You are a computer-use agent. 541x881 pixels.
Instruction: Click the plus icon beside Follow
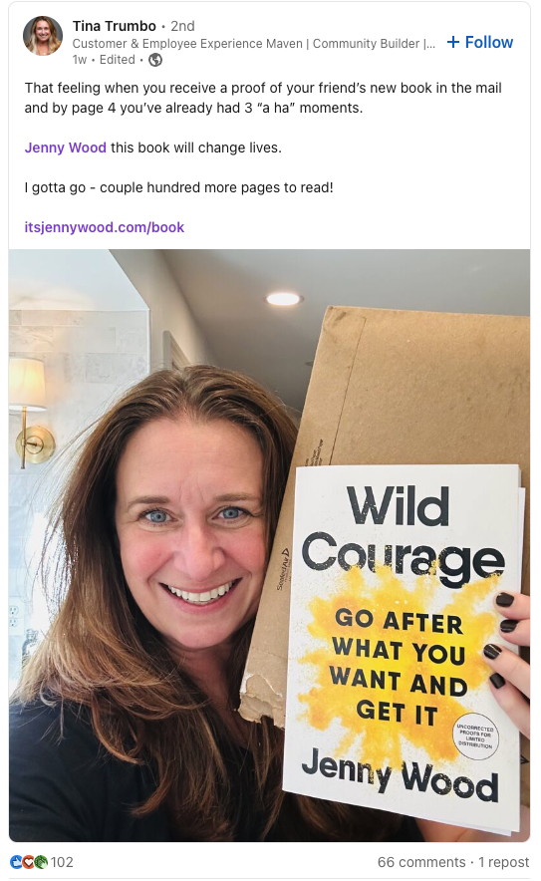pyautogui.click(x=452, y=42)
